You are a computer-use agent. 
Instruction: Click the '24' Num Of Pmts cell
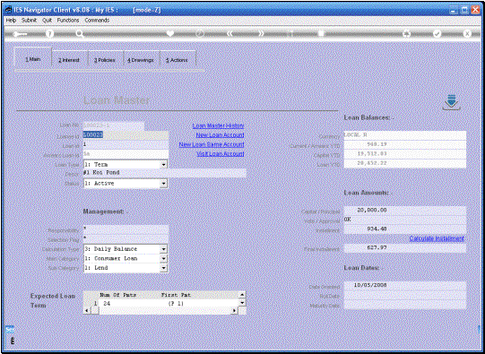(107, 304)
